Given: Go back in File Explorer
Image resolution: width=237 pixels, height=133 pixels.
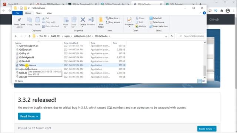Looking at the screenshot, I should point(16,36).
